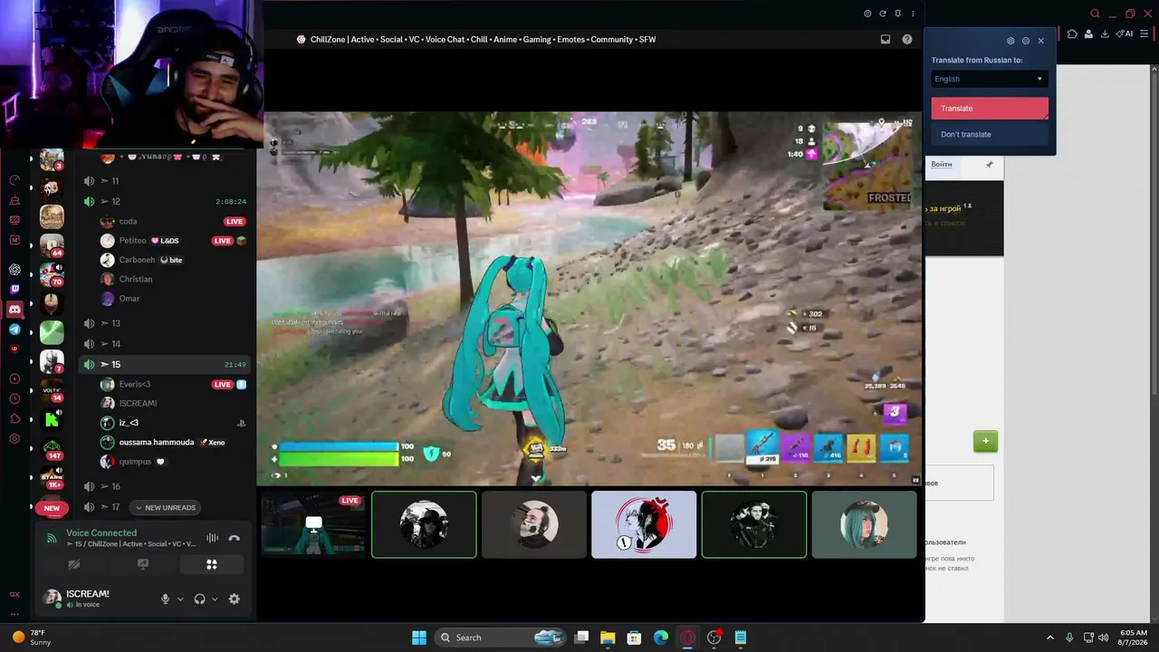The height and width of the screenshot is (652, 1159).
Task: Pin the Войти tab strip
Action: click(990, 165)
